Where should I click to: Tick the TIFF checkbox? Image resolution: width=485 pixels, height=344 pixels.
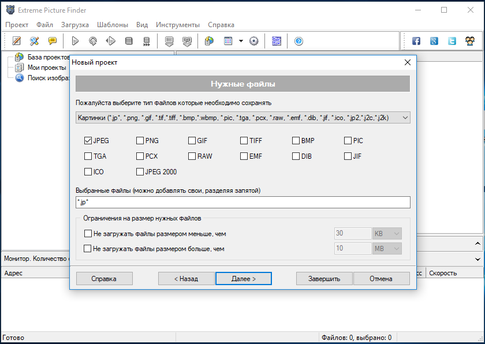[x=244, y=141]
